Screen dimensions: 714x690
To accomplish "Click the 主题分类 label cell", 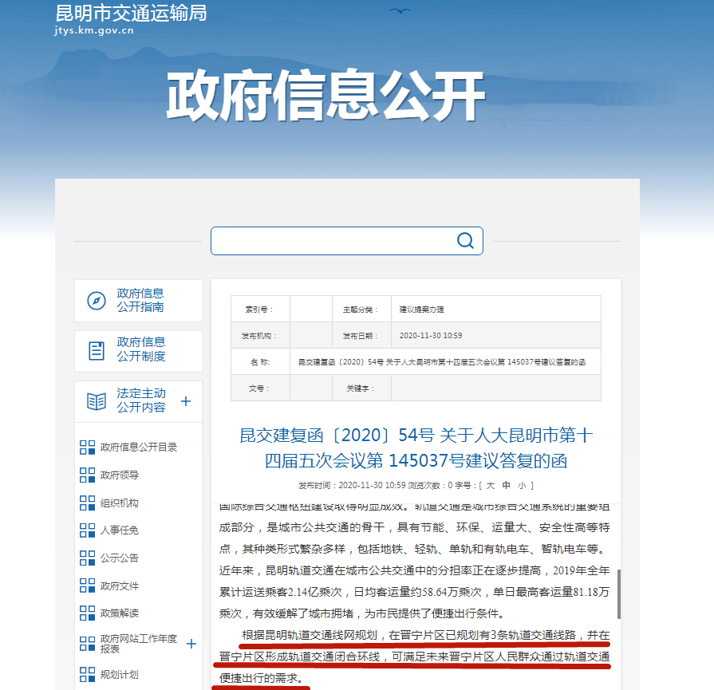I will coord(361,310).
